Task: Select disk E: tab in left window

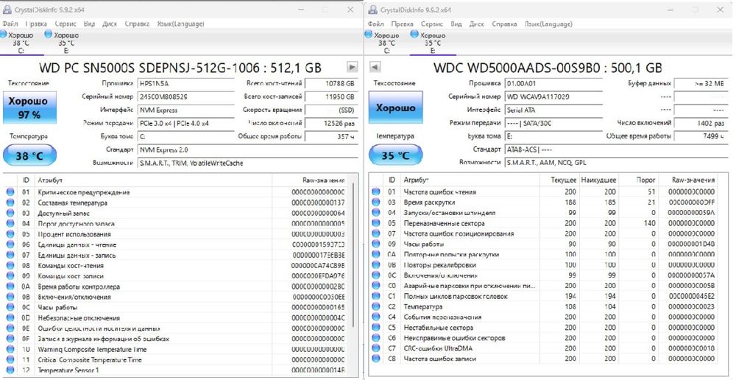Action: [x=66, y=43]
